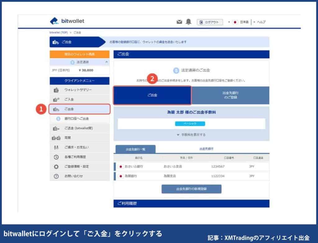Image resolution: width=318 pixels, height=243 pixels.
Task: Click the おさいふ支店 branch cell
Action: pyautogui.click(x=173, y=166)
